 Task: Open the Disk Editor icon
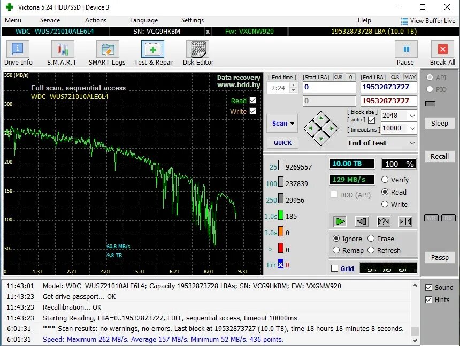click(x=198, y=49)
